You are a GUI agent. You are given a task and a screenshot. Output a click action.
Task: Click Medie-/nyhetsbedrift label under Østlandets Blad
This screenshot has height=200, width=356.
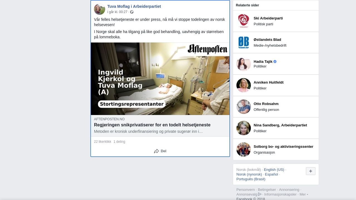[x=270, y=46]
